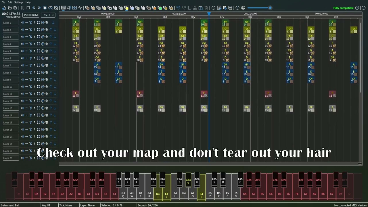Redo the last undone action

point(184,8)
